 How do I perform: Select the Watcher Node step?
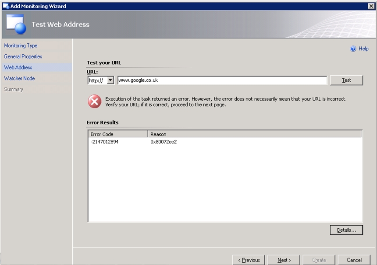[x=19, y=78]
